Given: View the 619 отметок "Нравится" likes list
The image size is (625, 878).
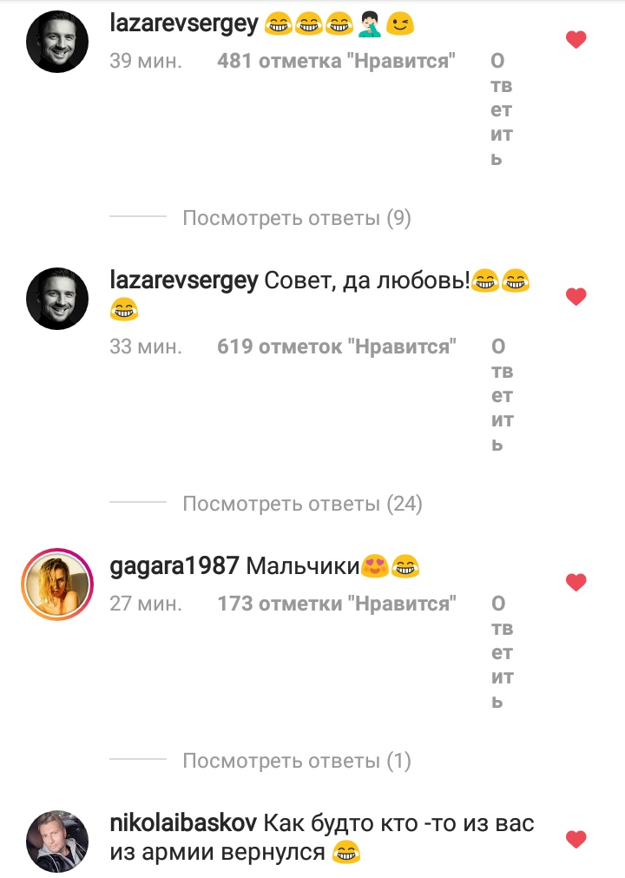Looking at the screenshot, I should coord(337,347).
